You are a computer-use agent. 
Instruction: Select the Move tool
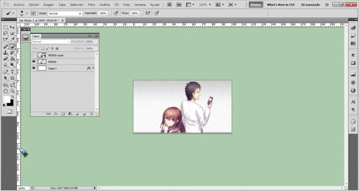click(x=12, y=27)
